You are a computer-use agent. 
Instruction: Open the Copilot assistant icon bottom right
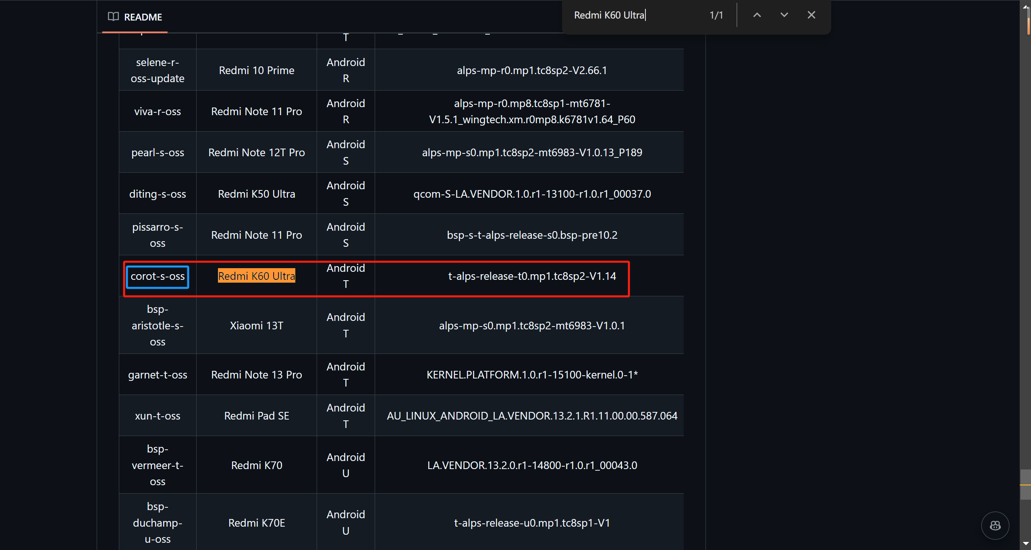coord(995,525)
